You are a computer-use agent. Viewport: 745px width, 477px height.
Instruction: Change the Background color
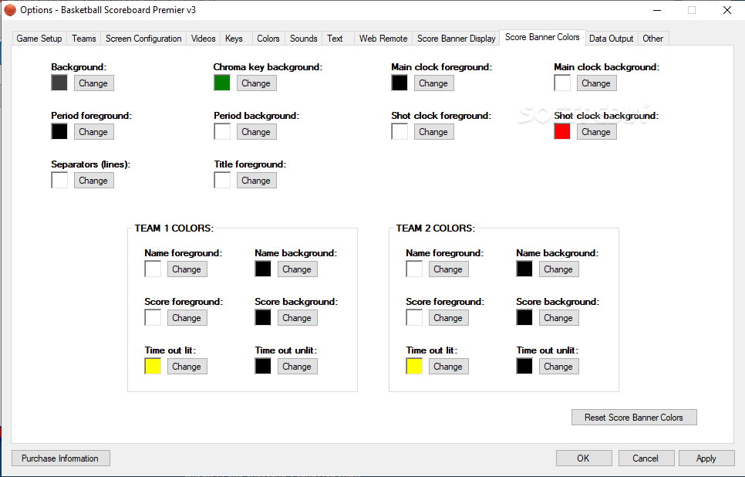tap(93, 83)
